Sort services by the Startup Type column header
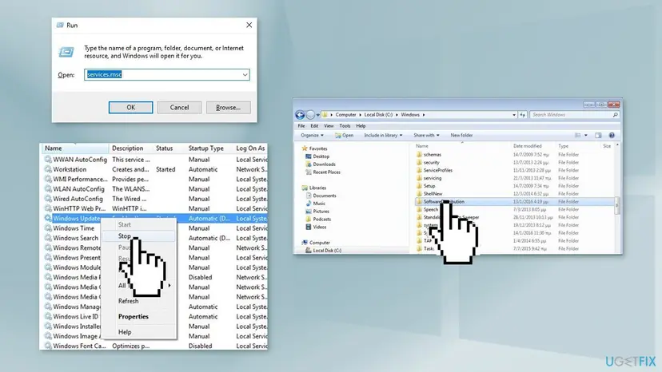The height and width of the screenshot is (372, 662). (206, 148)
